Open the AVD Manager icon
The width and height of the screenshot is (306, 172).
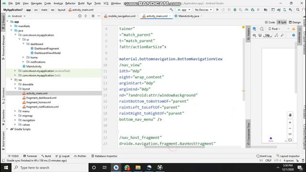[285, 10]
